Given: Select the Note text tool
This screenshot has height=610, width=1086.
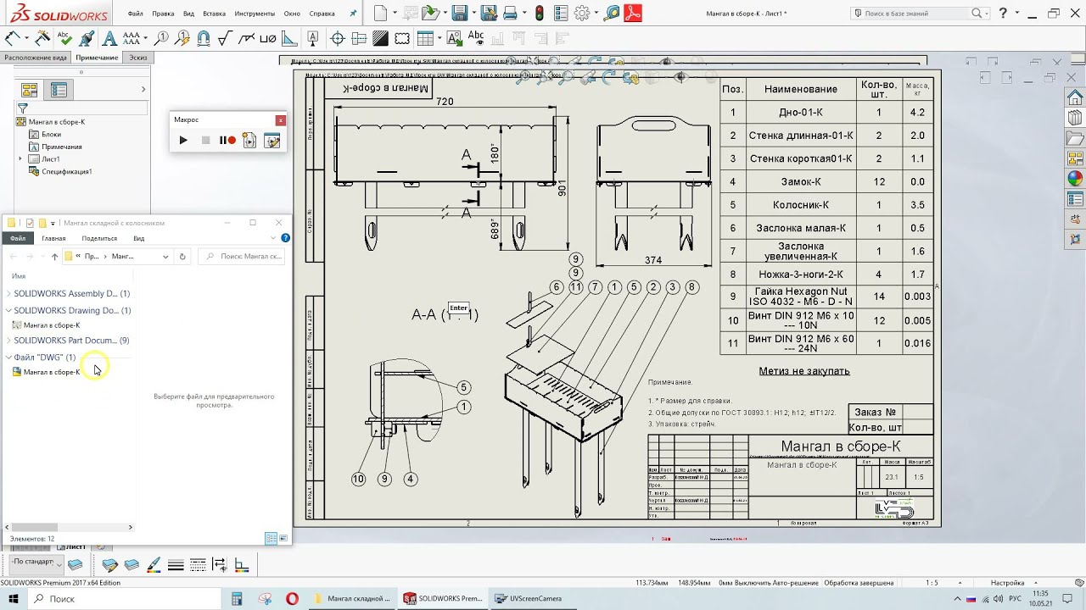Looking at the screenshot, I should click(109, 38).
